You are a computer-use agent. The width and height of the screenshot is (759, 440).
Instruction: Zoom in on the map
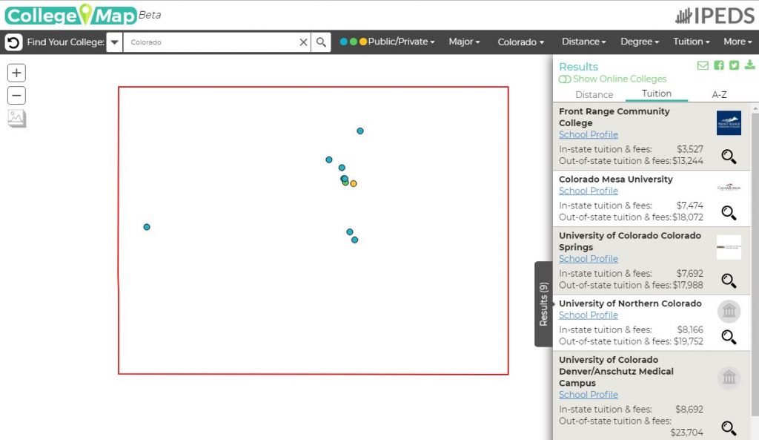click(16, 73)
